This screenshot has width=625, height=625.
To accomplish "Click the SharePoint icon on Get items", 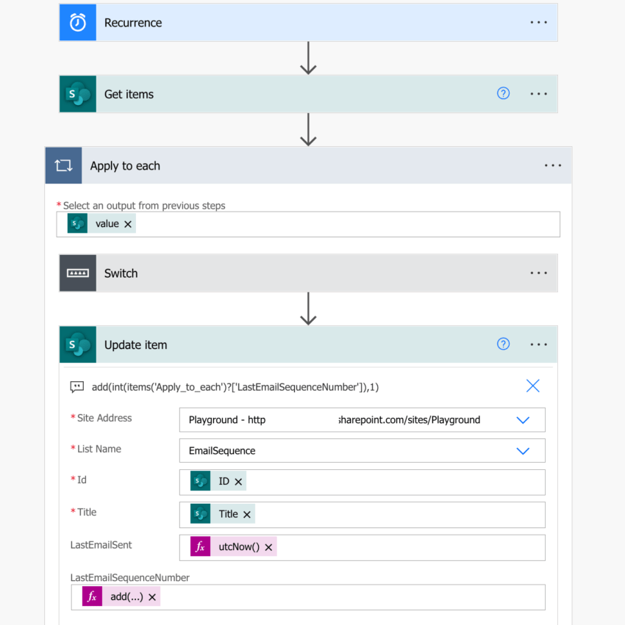I will coord(77,94).
